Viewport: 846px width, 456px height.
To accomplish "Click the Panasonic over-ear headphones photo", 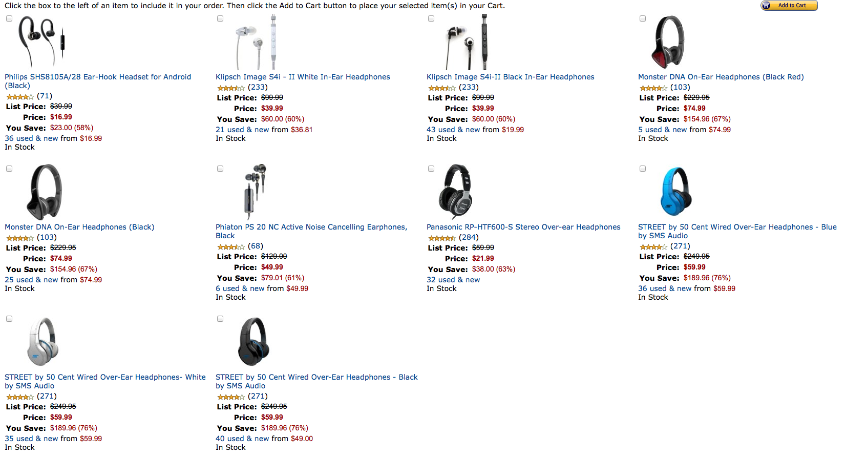I will click(456, 191).
